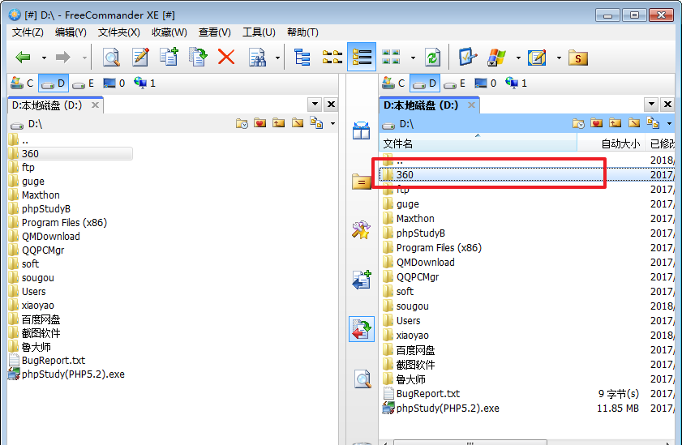The image size is (682, 445).
Task: Open the right address bar options dropdown
Action: 669,124
